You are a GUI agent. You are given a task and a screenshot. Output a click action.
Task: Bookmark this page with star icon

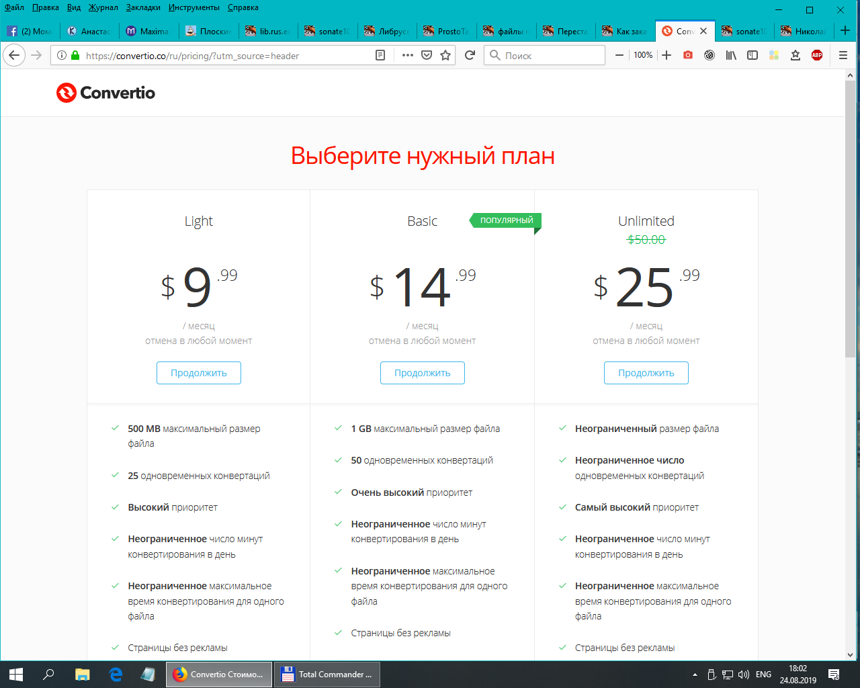click(445, 55)
